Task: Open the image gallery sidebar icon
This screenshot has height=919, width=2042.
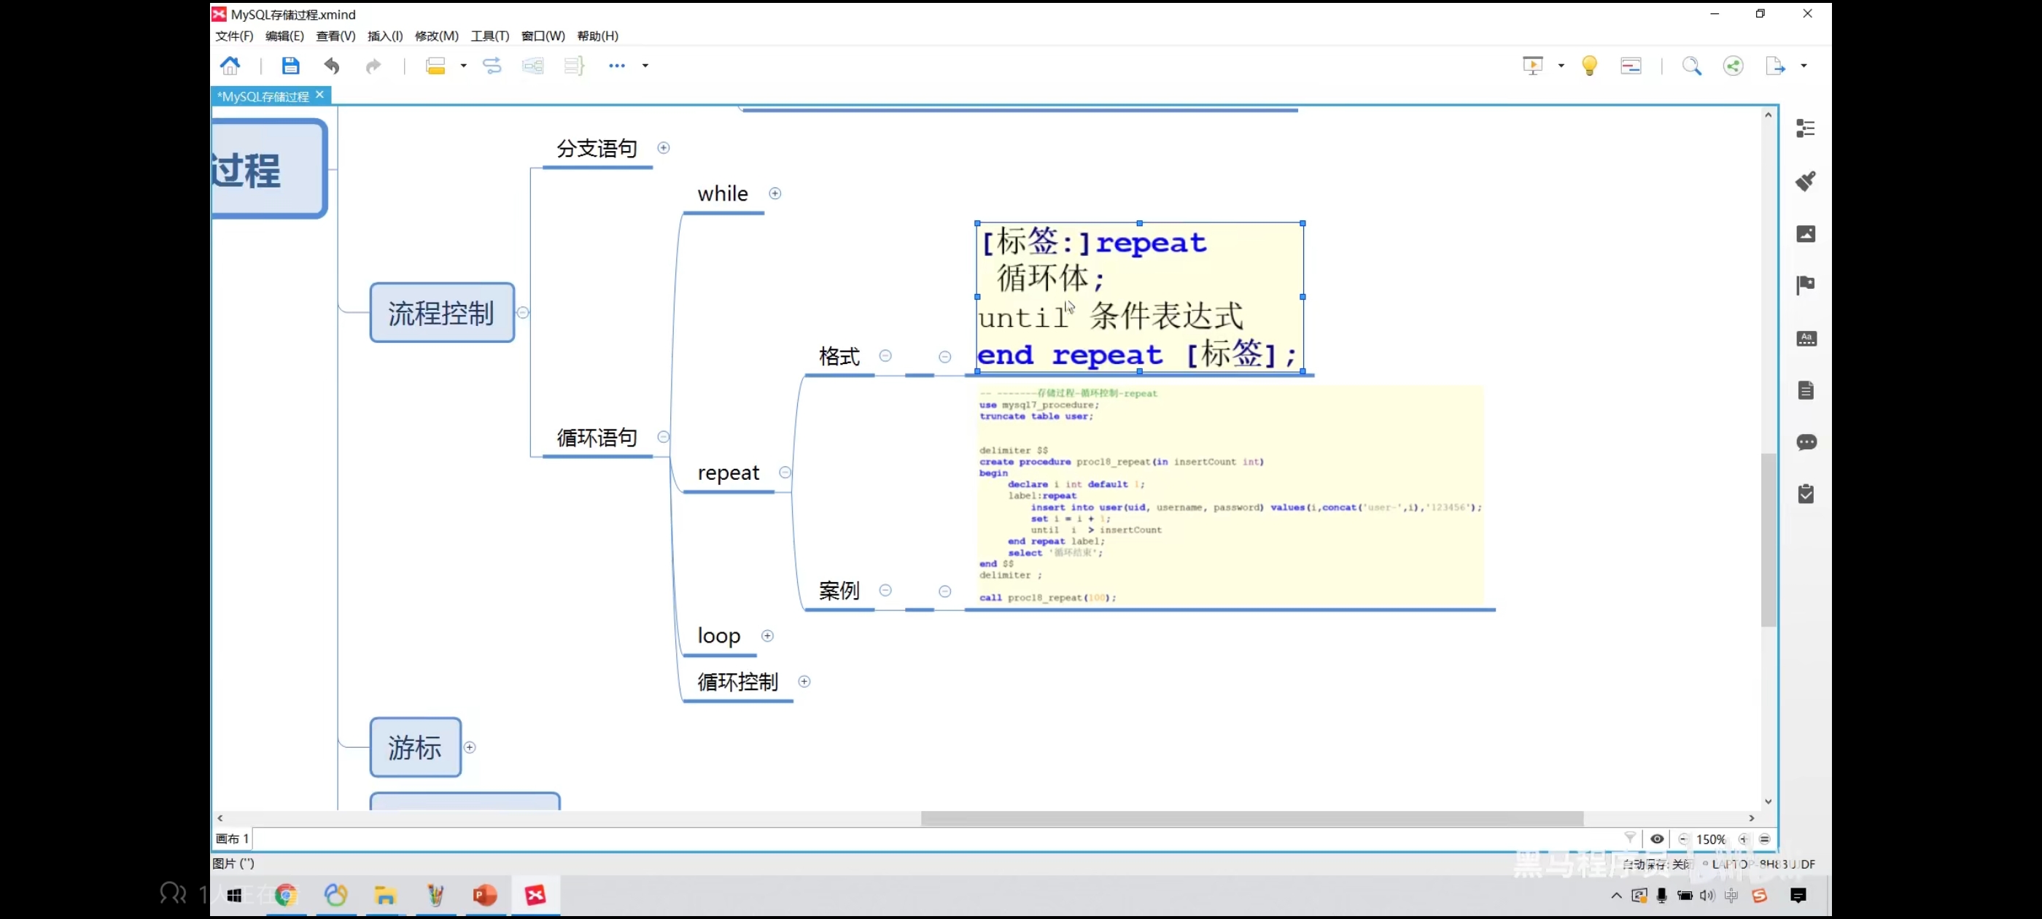Action: pyautogui.click(x=1805, y=234)
